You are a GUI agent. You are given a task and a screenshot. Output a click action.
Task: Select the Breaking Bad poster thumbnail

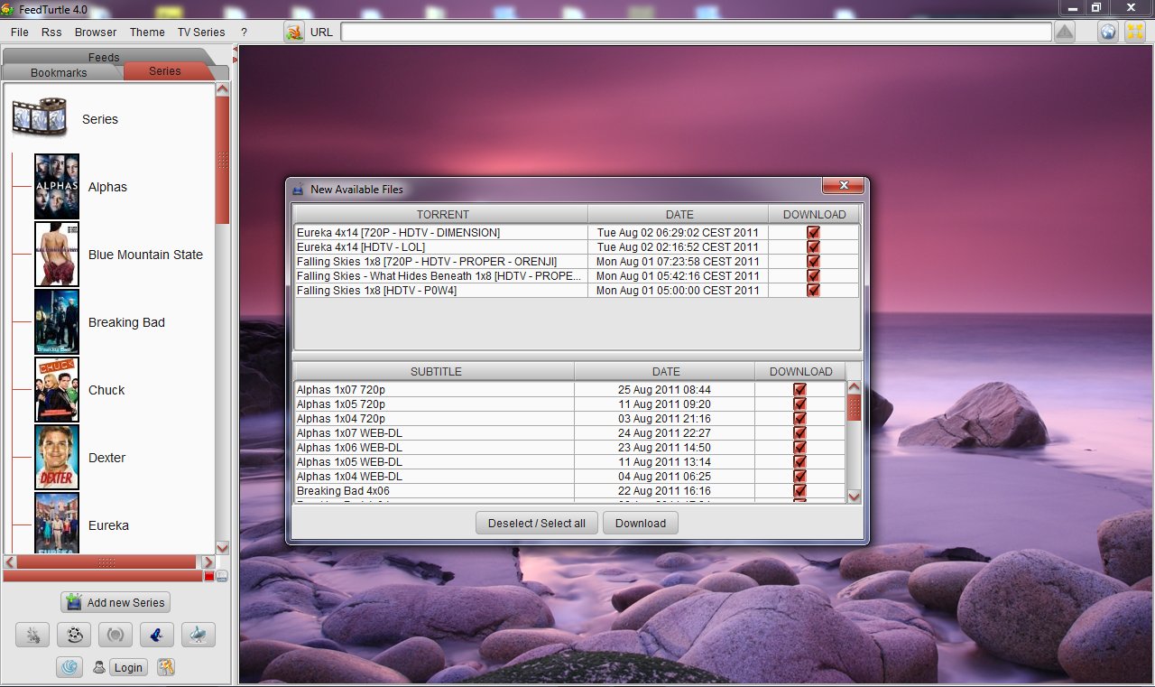pos(57,322)
